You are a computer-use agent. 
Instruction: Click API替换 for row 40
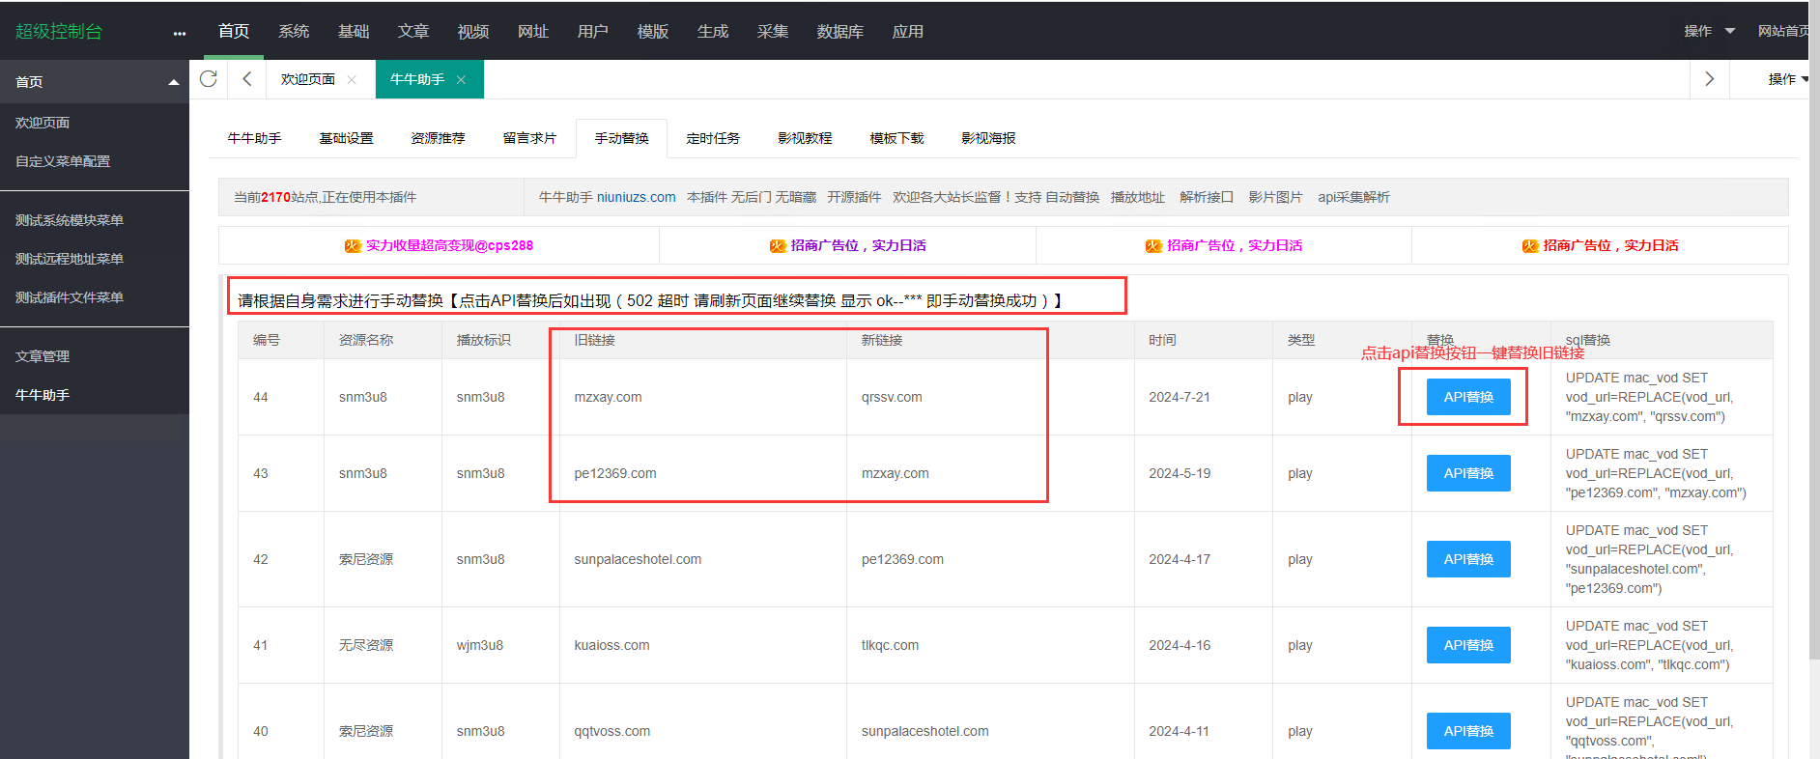click(1468, 731)
